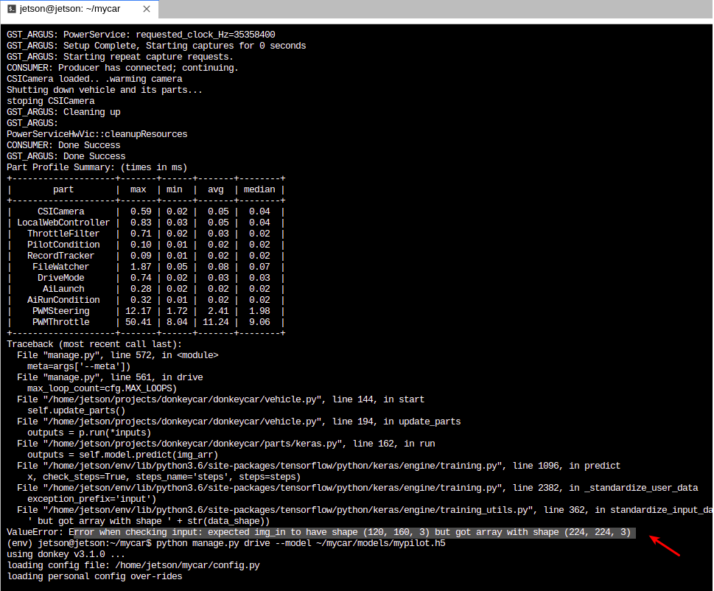Click 'outputs = self.model.predict(img_arr)' line
The width and height of the screenshot is (714, 591).
[122, 455]
